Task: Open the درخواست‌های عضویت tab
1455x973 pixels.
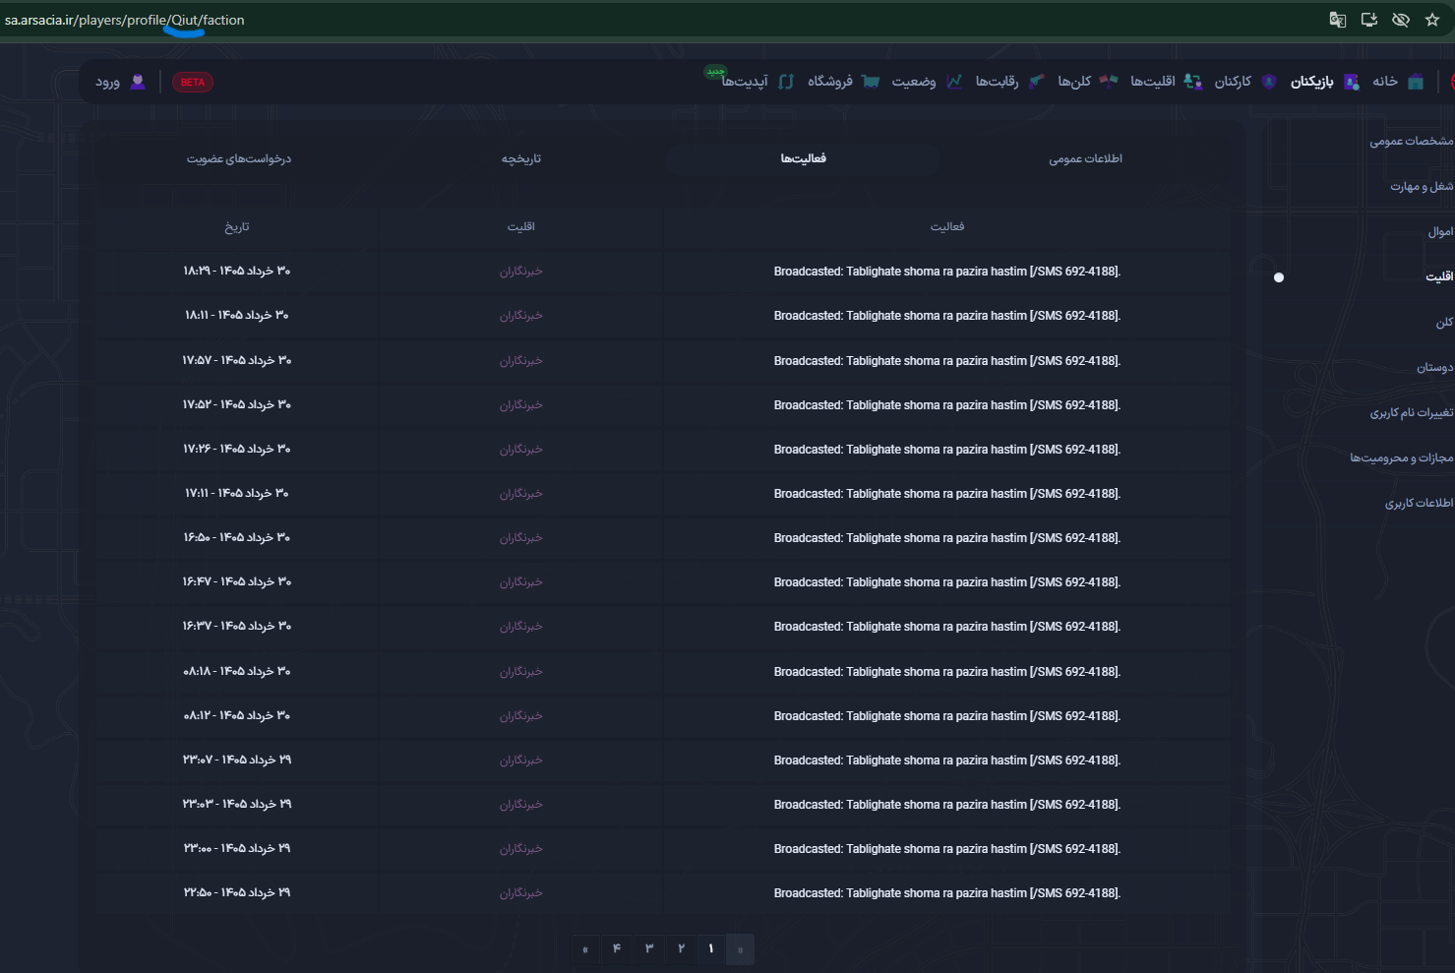Action: [x=239, y=158]
